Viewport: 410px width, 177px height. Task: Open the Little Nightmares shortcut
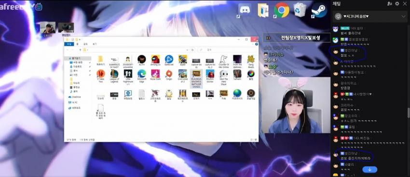coord(128,77)
